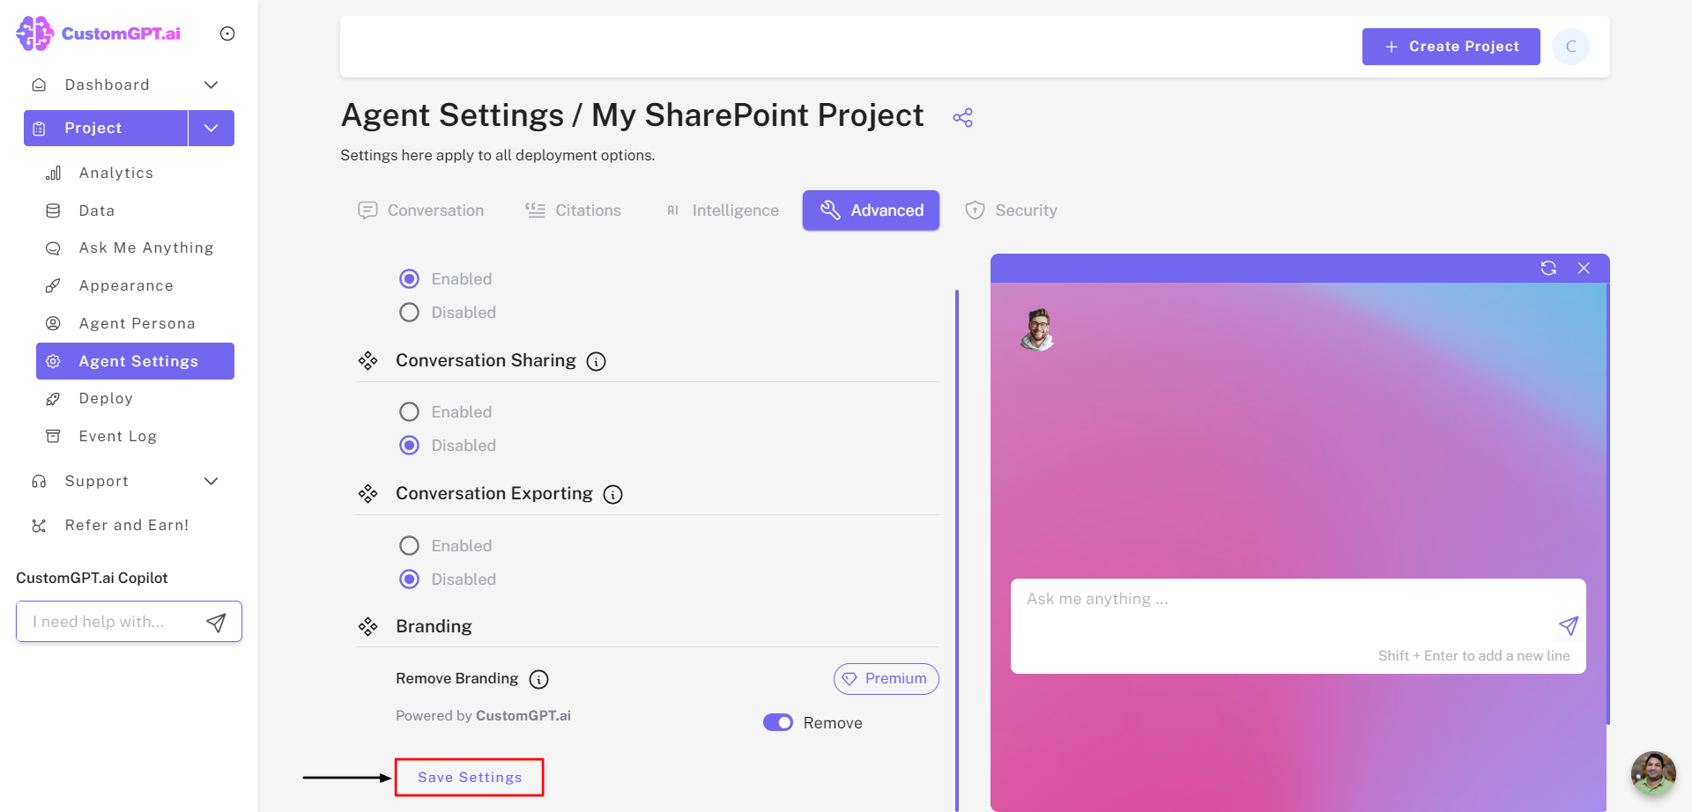Screen dimensions: 1692x812
Task: Click the agent avatar in chat preview
Action: tap(1038, 330)
